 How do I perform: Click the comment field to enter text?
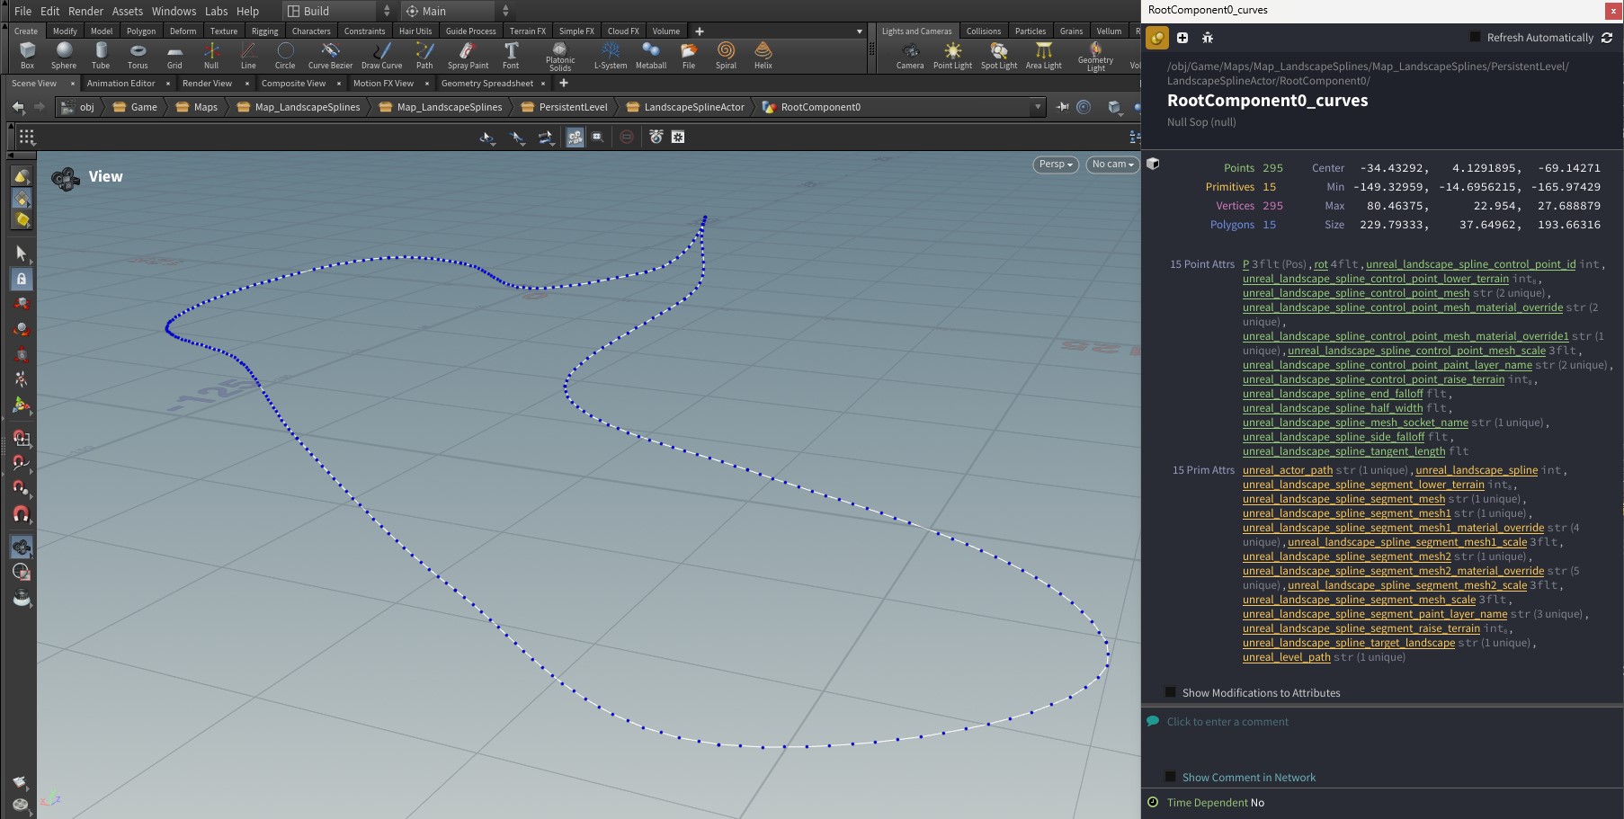(x=1227, y=722)
